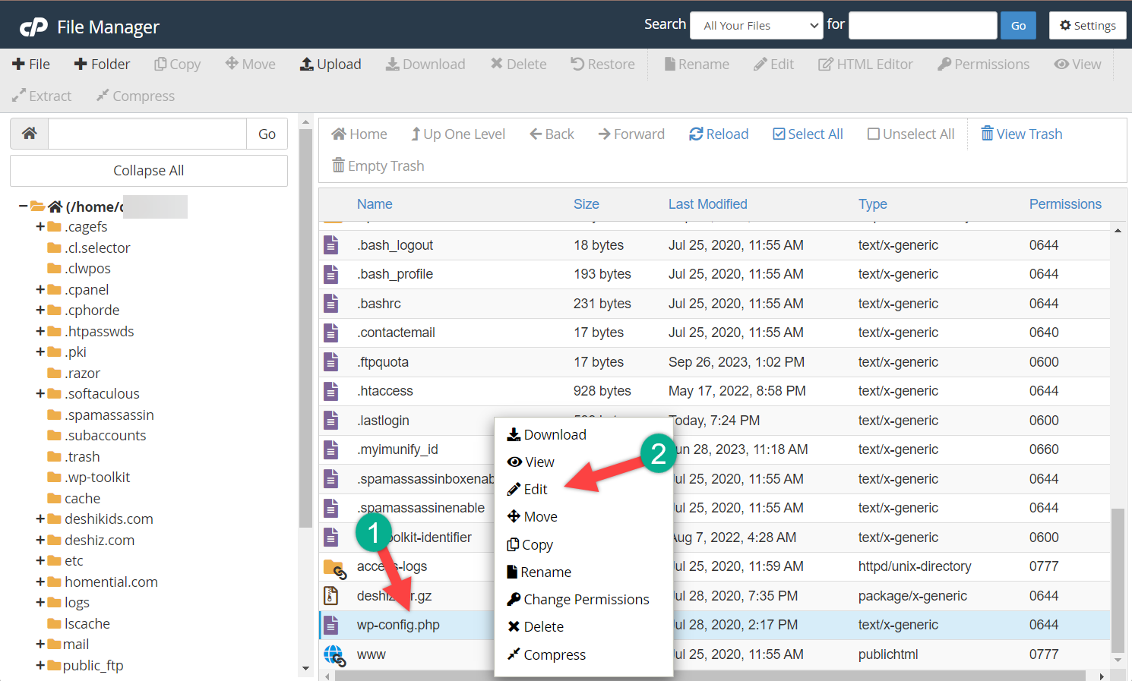Click the Settings gear button
1132x681 pixels.
coord(1087,26)
